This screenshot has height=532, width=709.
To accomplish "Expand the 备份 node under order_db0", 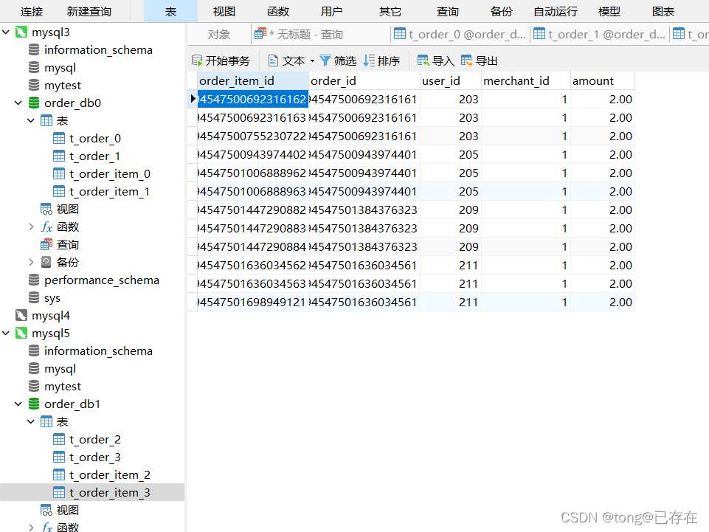I will point(31,263).
